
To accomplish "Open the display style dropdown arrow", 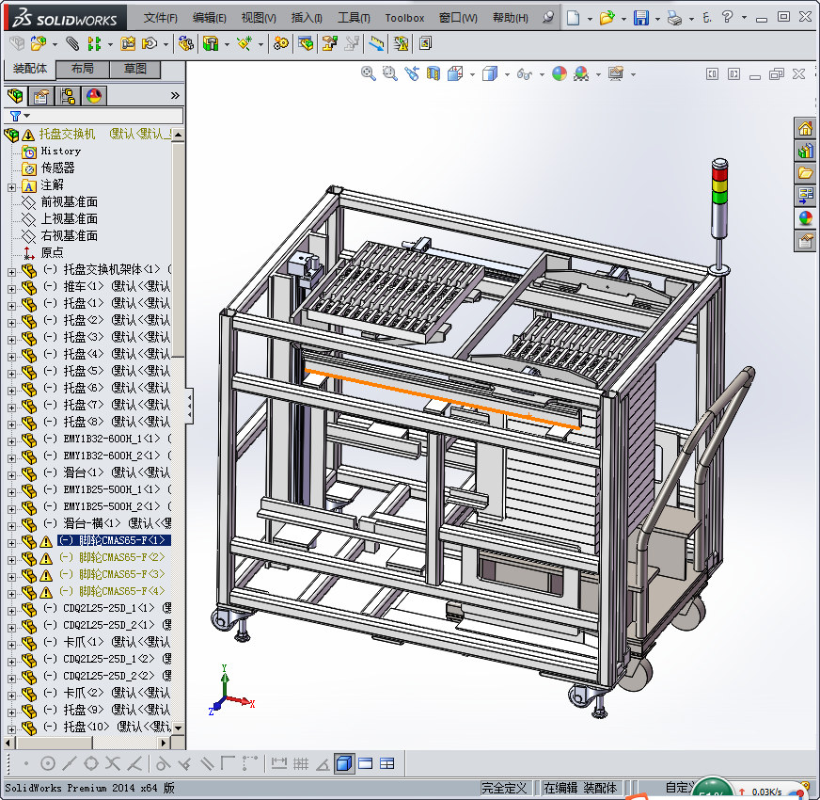I will [x=507, y=74].
